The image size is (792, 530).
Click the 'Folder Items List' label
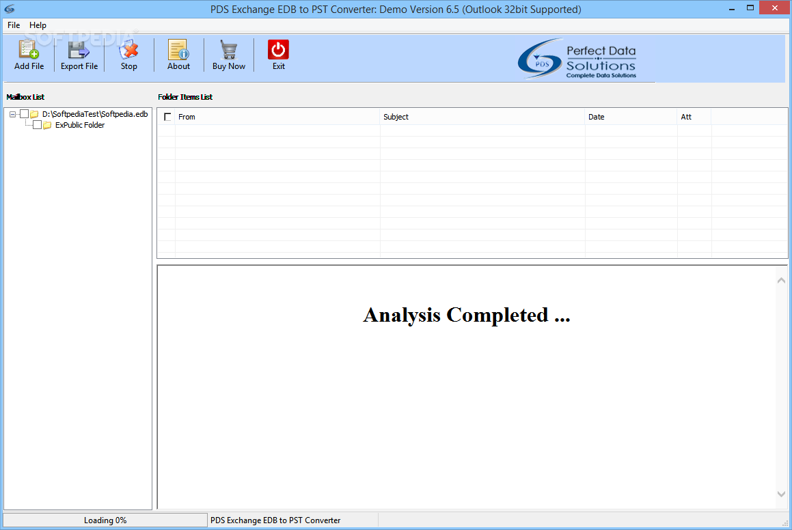pos(185,97)
